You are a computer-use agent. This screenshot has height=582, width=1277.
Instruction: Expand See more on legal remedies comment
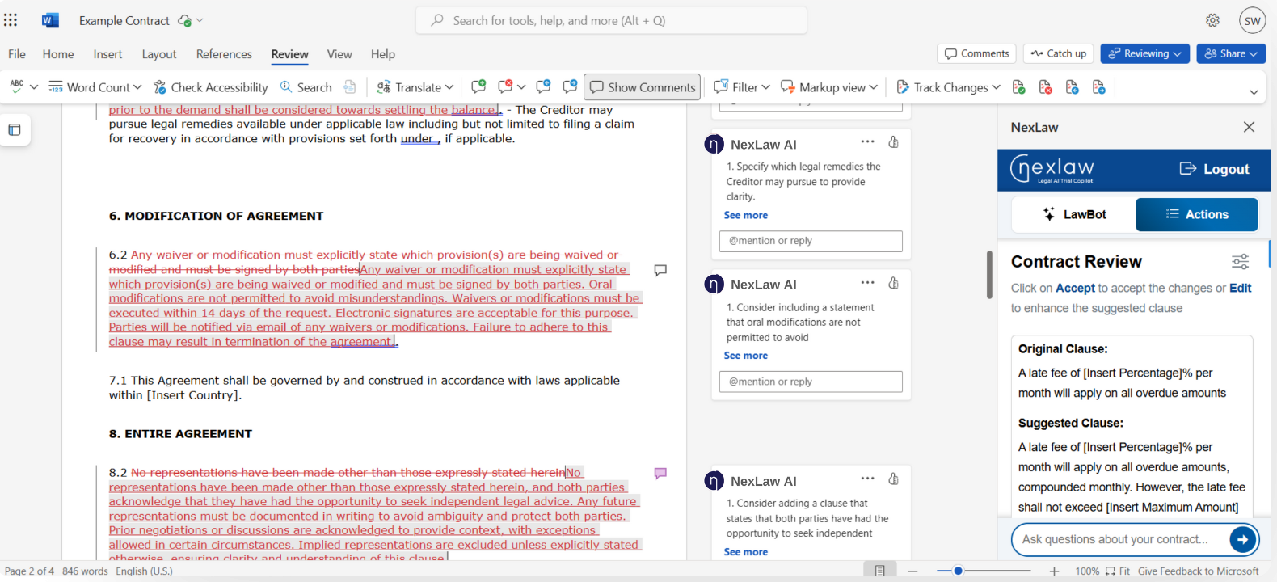click(x=746, y=215)
